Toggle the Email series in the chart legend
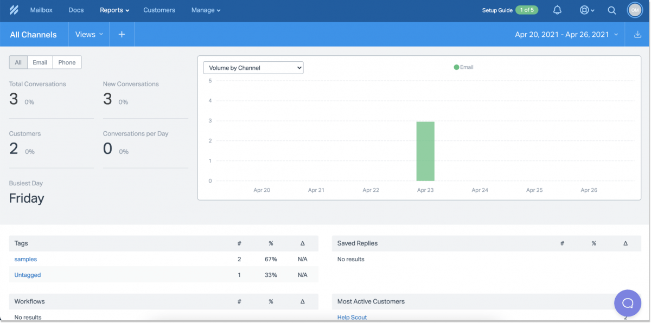Viewport: 651px width, 323px height. coord(464,67)
